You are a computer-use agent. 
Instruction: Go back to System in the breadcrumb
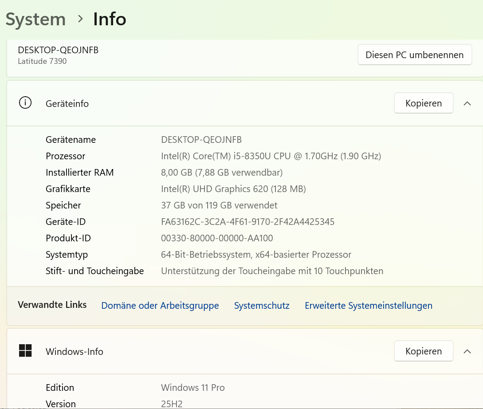pyautogui.click(x=36, y=19)
